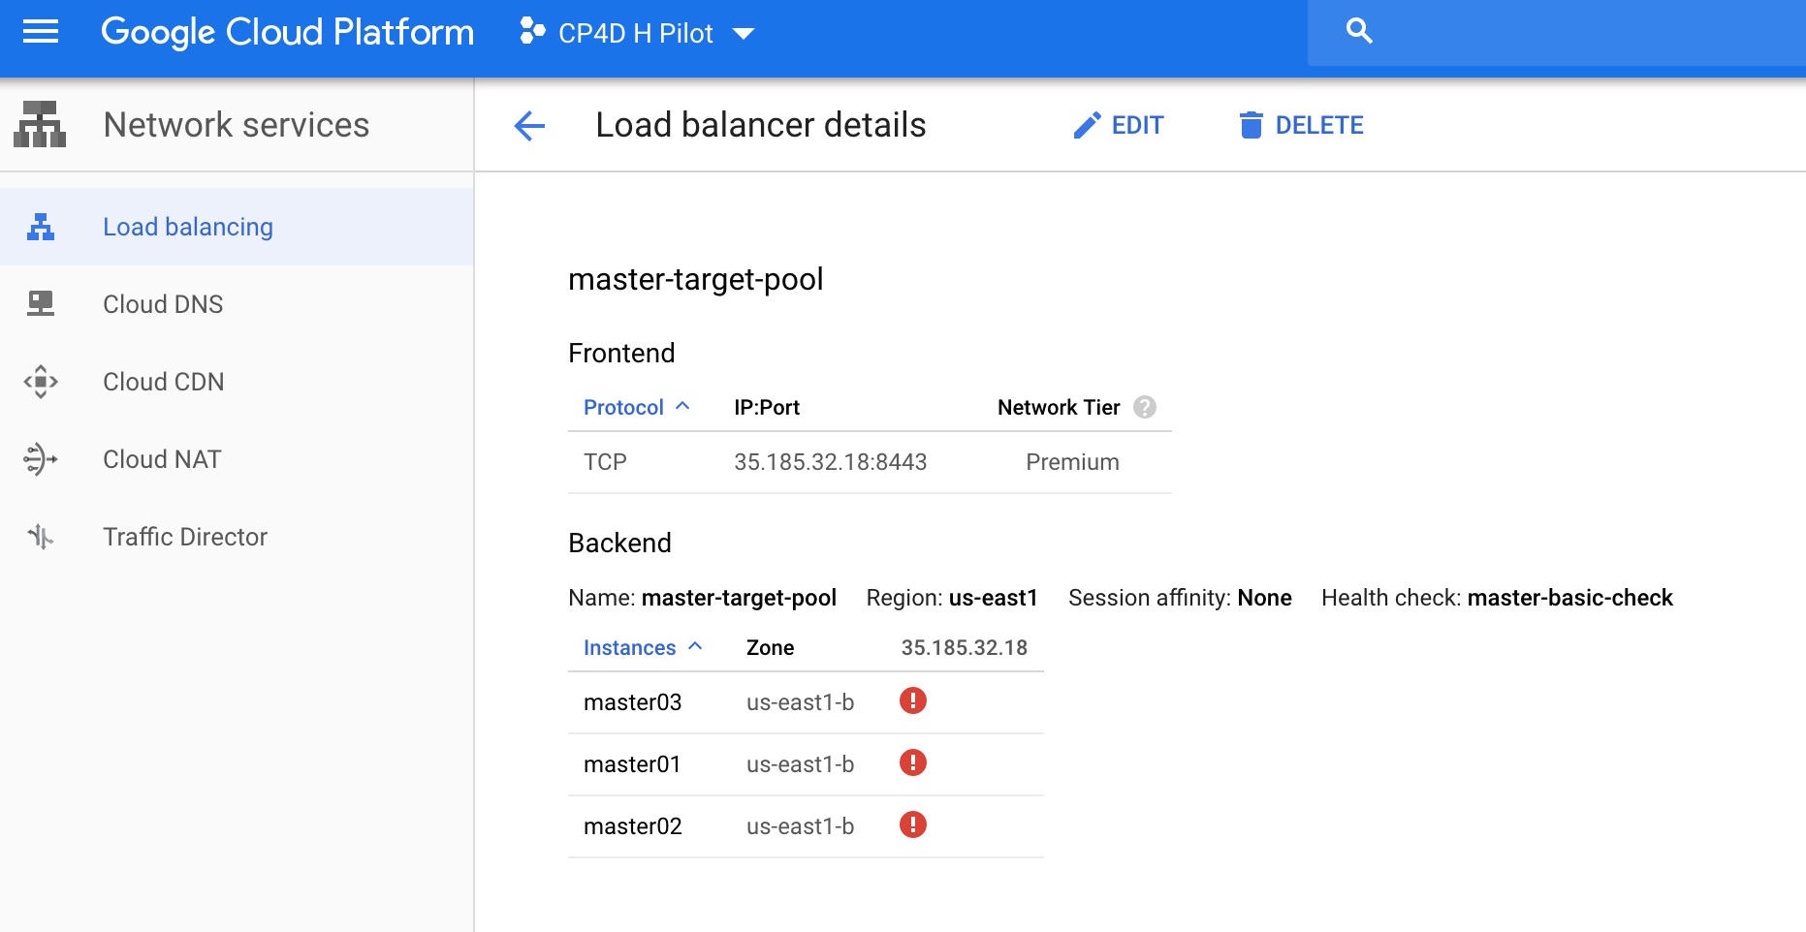Click the Network Tier column header
The image size is (1806, 932).
tap(1059, 407)
